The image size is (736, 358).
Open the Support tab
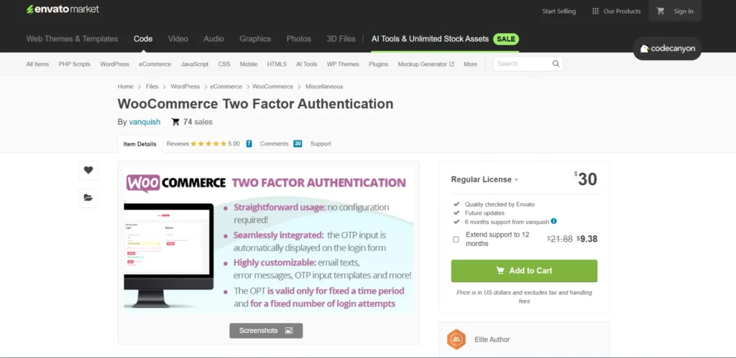pos(321,144)
